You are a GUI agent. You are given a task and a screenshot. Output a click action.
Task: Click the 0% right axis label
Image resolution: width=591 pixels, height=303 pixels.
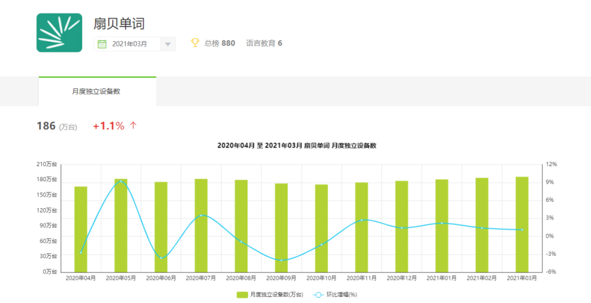pos(550,236)
